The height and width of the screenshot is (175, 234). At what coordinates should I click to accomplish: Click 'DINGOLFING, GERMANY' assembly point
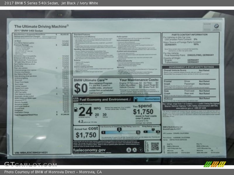(200, 55)
